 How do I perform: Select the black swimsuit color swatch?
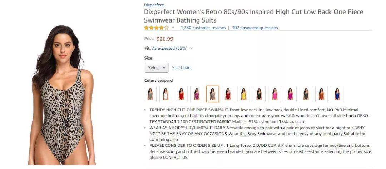(259, 94)
